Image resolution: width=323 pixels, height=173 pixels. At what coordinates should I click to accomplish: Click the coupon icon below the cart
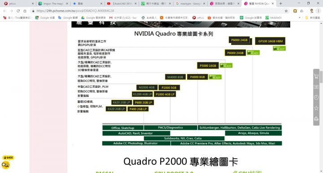(x=316, y=87)
